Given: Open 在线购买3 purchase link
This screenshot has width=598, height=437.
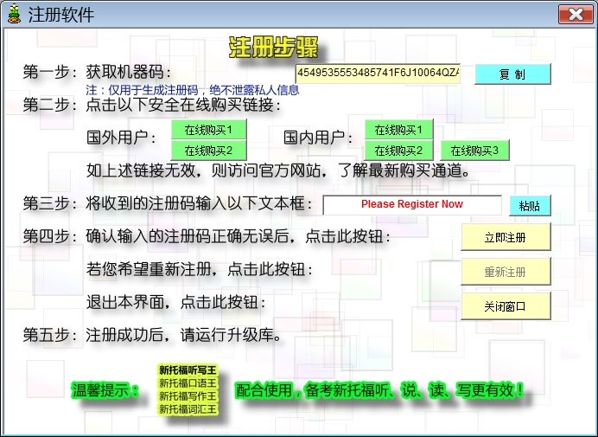Looking at the screenshot, I should 474,151.
